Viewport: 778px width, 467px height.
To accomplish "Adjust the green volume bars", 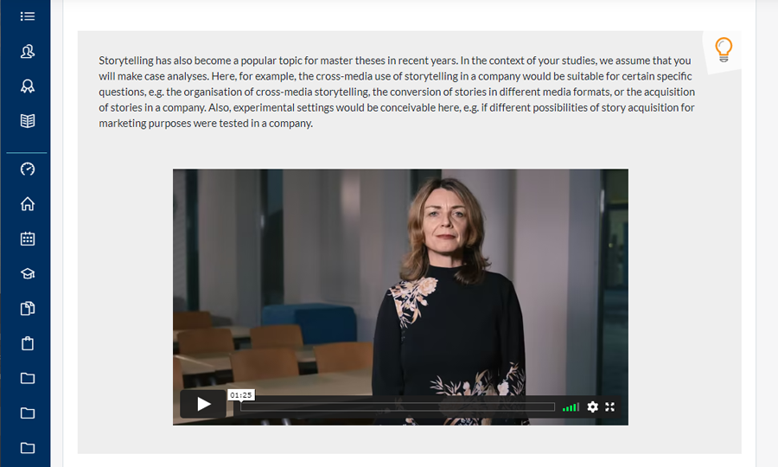I will coord(571,407).
